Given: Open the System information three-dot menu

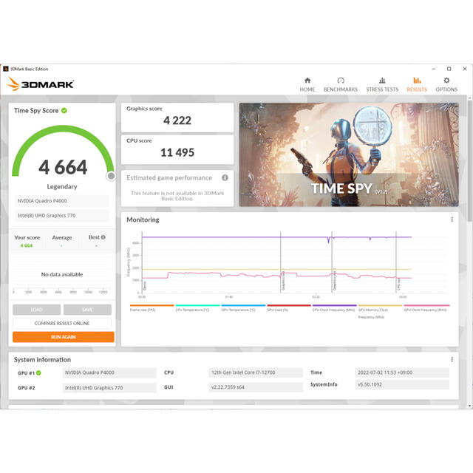Looking at the screenshot, I should (x=452, y=359).
